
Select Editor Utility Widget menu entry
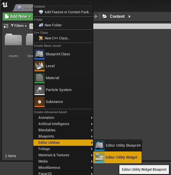(x=118, y=157)
